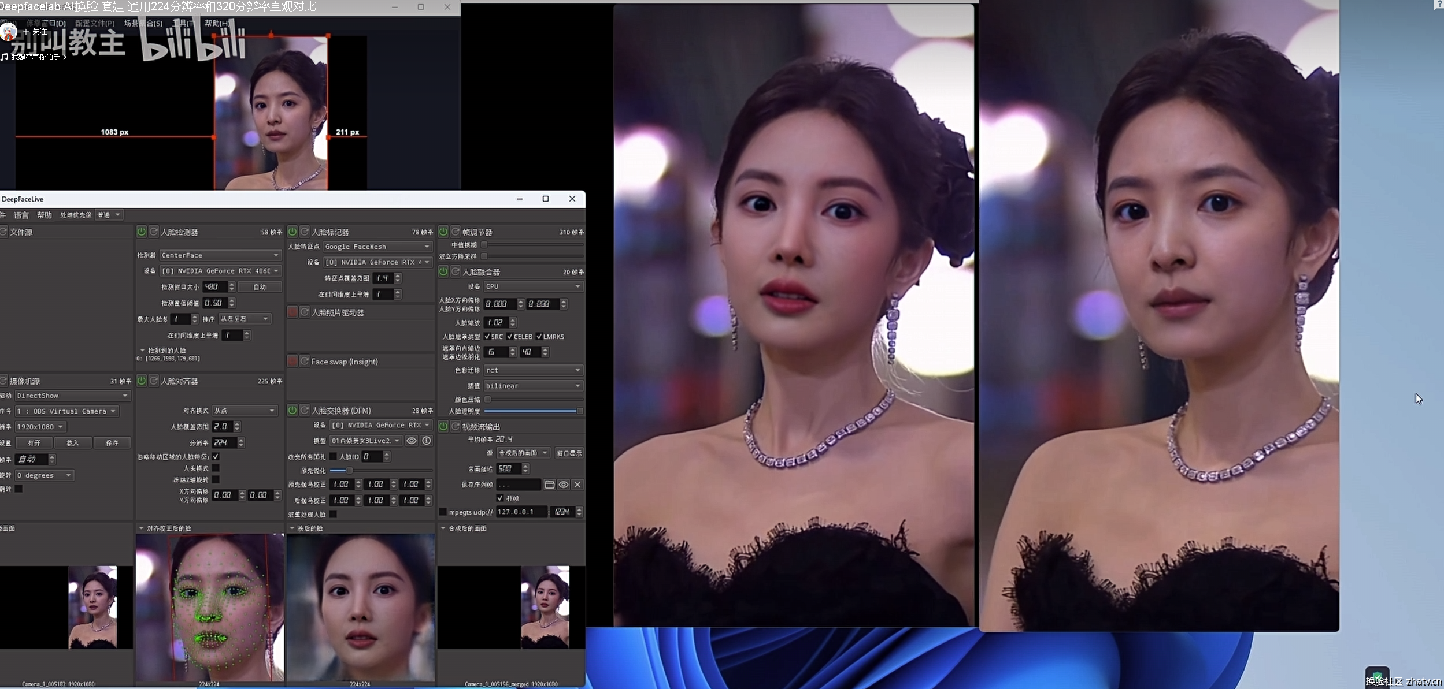1444x689 pixels.
Task: Open the 色彩迁移 rct dropdown
Action: pos(533,370)
